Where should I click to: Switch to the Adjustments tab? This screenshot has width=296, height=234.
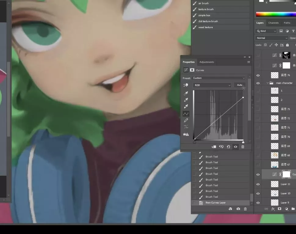click(x=207, y=62)
